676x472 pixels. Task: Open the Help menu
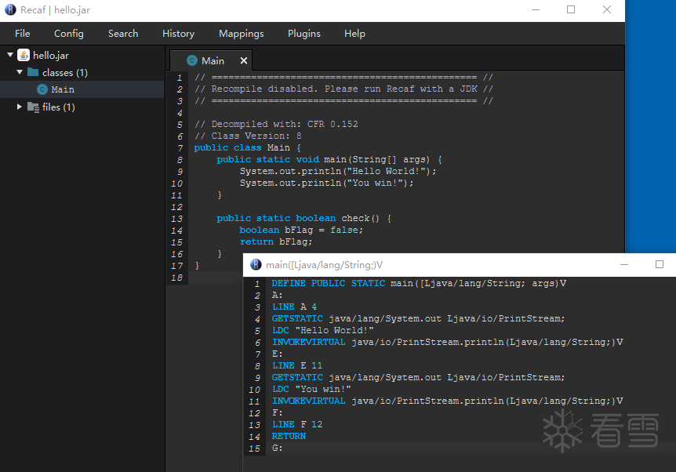pos(354,34)
